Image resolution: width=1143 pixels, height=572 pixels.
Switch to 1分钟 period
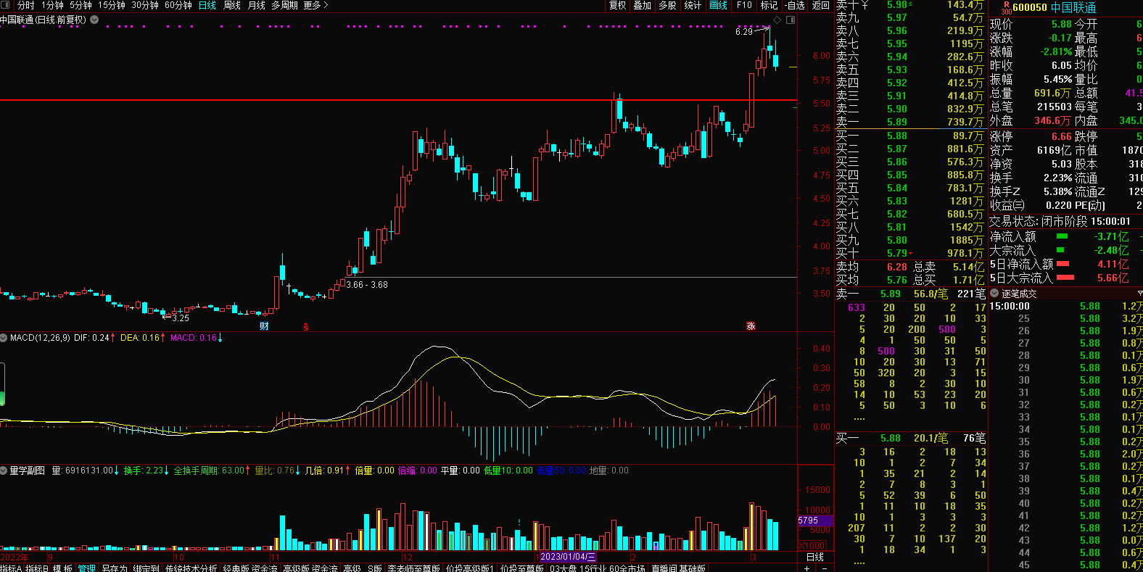tap(52, 5)
